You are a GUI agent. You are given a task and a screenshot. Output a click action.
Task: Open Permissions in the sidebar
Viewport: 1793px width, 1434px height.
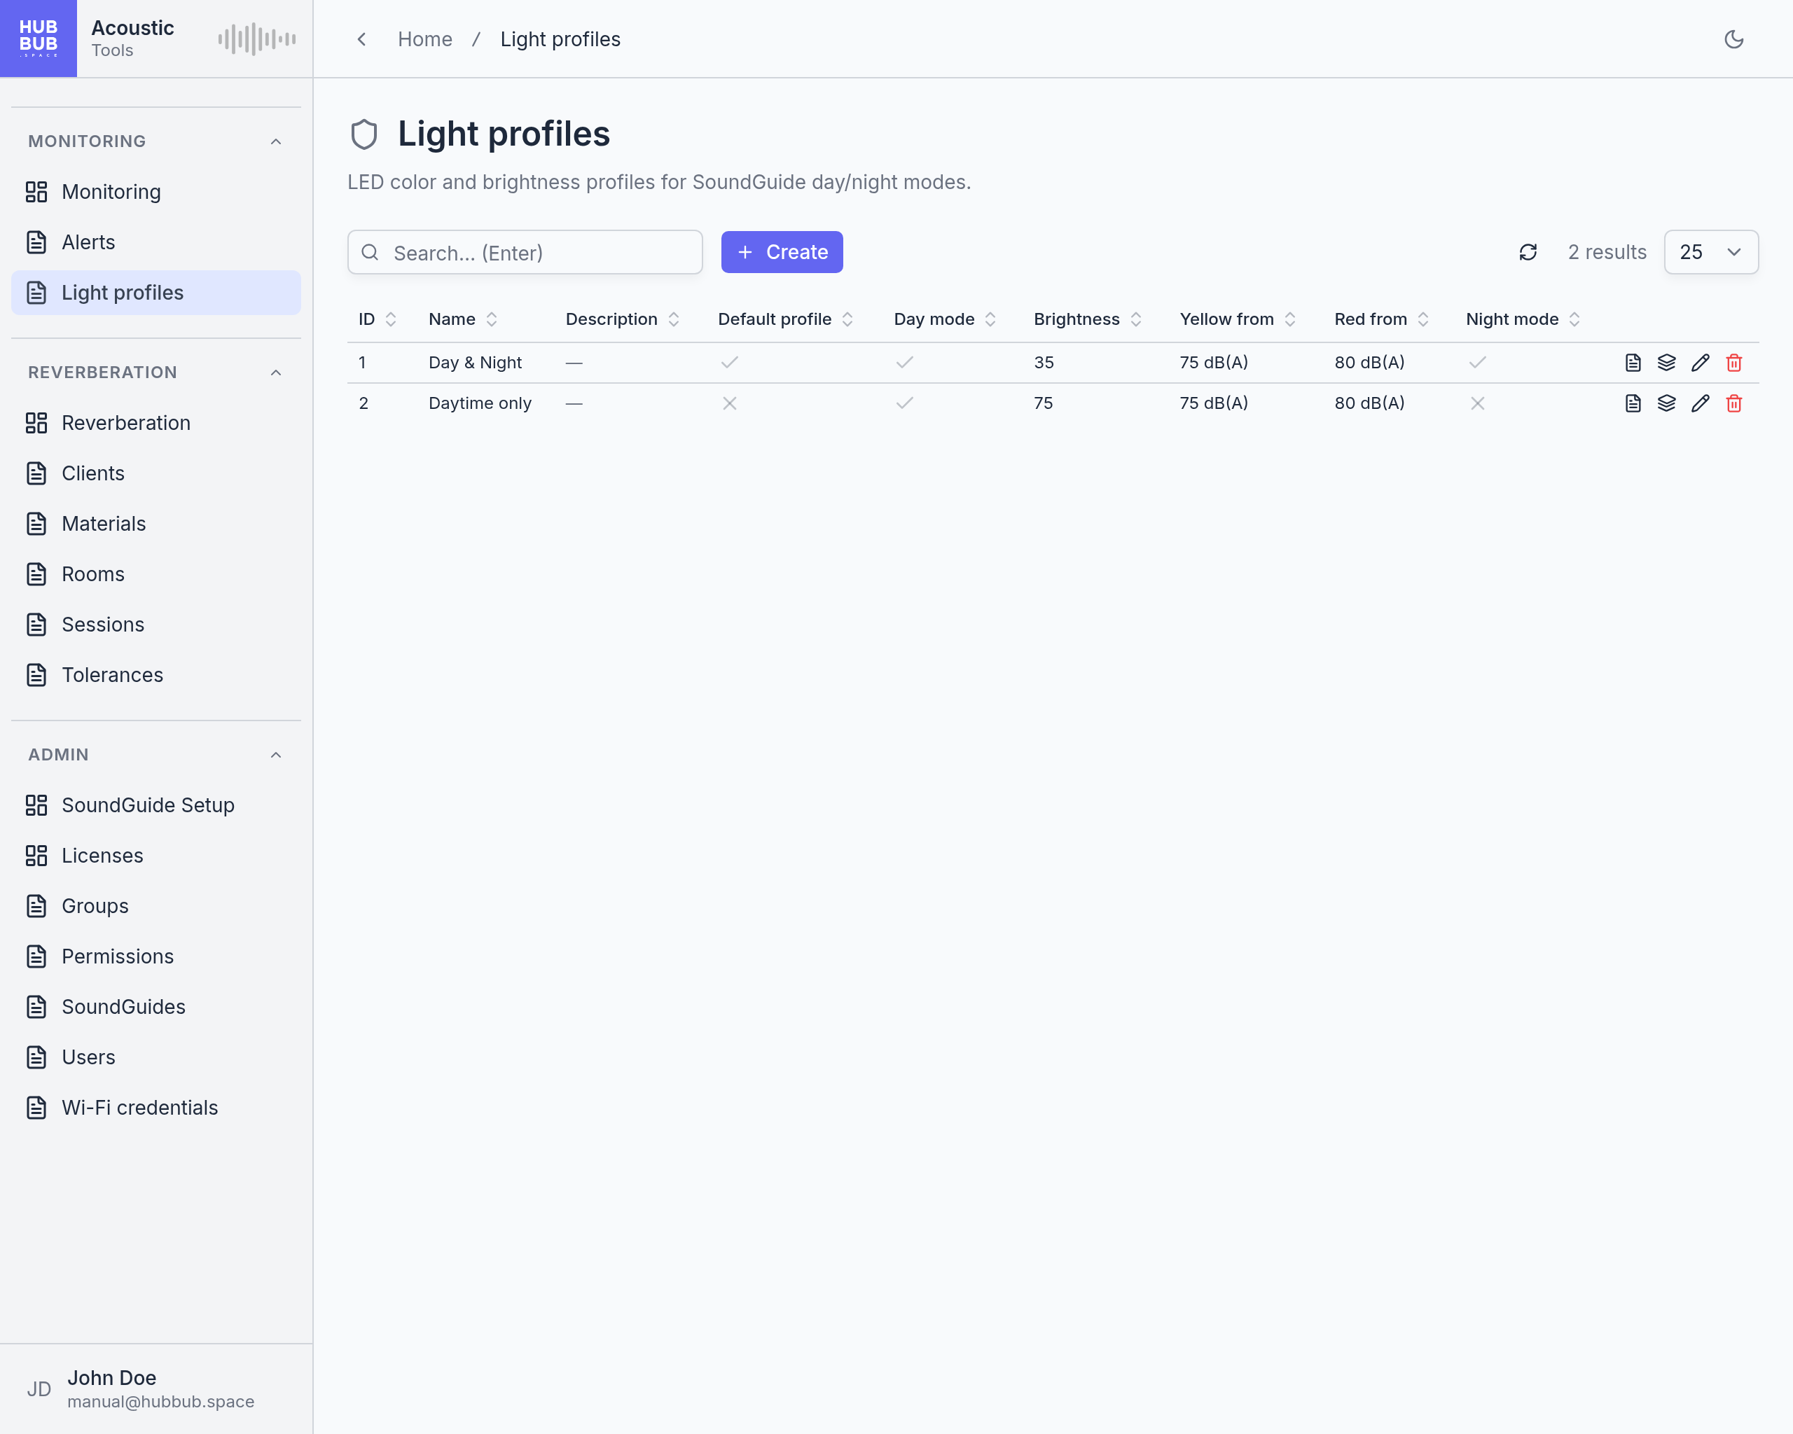pyautogui.click(x=156, y=956)
